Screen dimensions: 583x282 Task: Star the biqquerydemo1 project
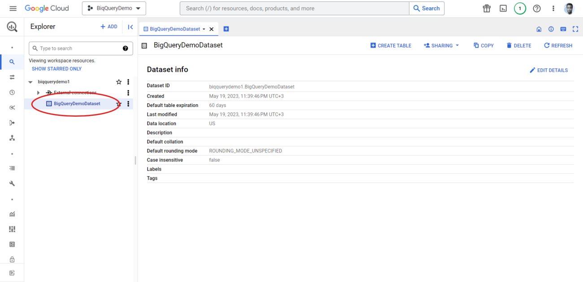click(x=118, y=82)
